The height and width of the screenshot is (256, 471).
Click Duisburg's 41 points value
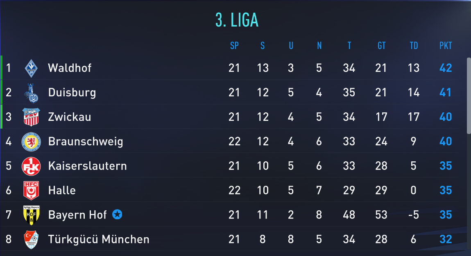pos(446,93)
